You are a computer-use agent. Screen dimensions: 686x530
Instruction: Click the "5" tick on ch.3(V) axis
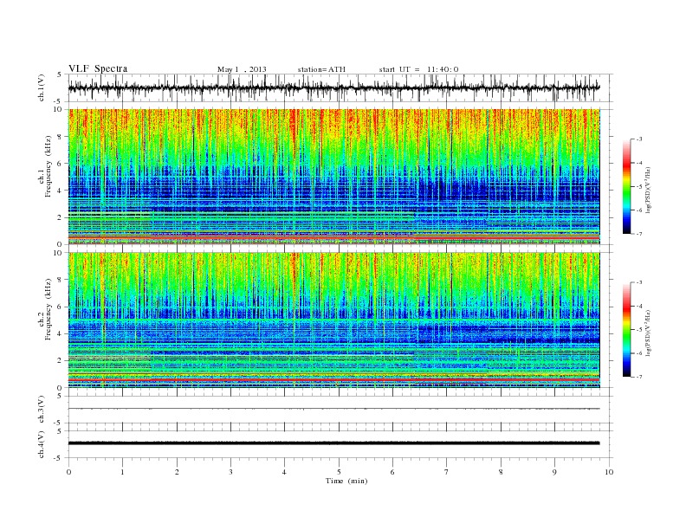pyautogui.click(x=61, y=396)
